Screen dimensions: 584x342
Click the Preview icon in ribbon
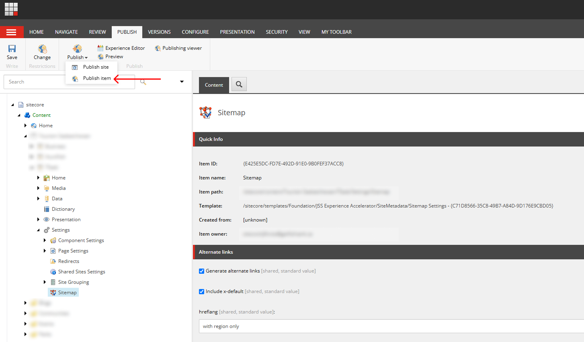(100, 57)
